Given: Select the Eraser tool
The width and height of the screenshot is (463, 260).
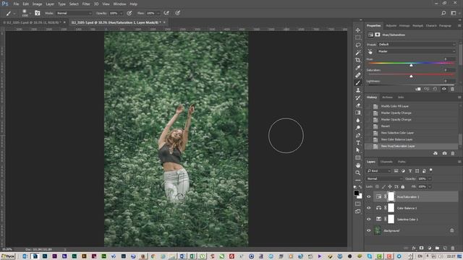Looking at the screenshot, I should pos(358,105).
